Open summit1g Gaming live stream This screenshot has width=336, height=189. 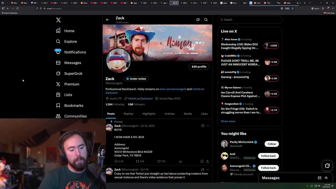click(x=250, y=76)
